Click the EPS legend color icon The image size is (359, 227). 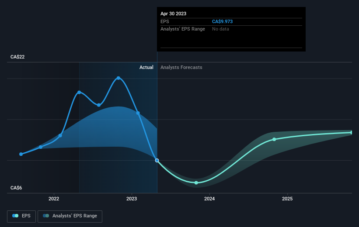[x=15, y=216]
